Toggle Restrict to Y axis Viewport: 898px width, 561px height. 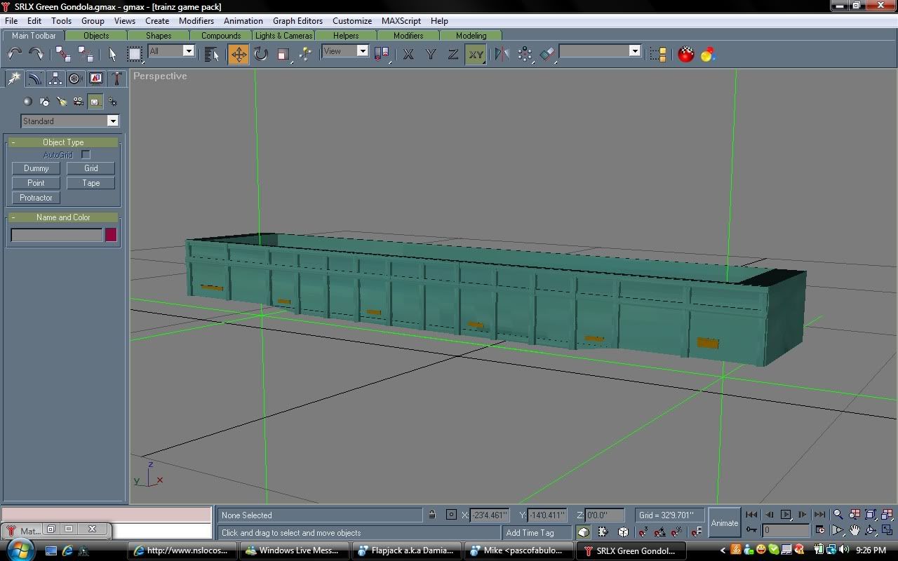(431, 54)
